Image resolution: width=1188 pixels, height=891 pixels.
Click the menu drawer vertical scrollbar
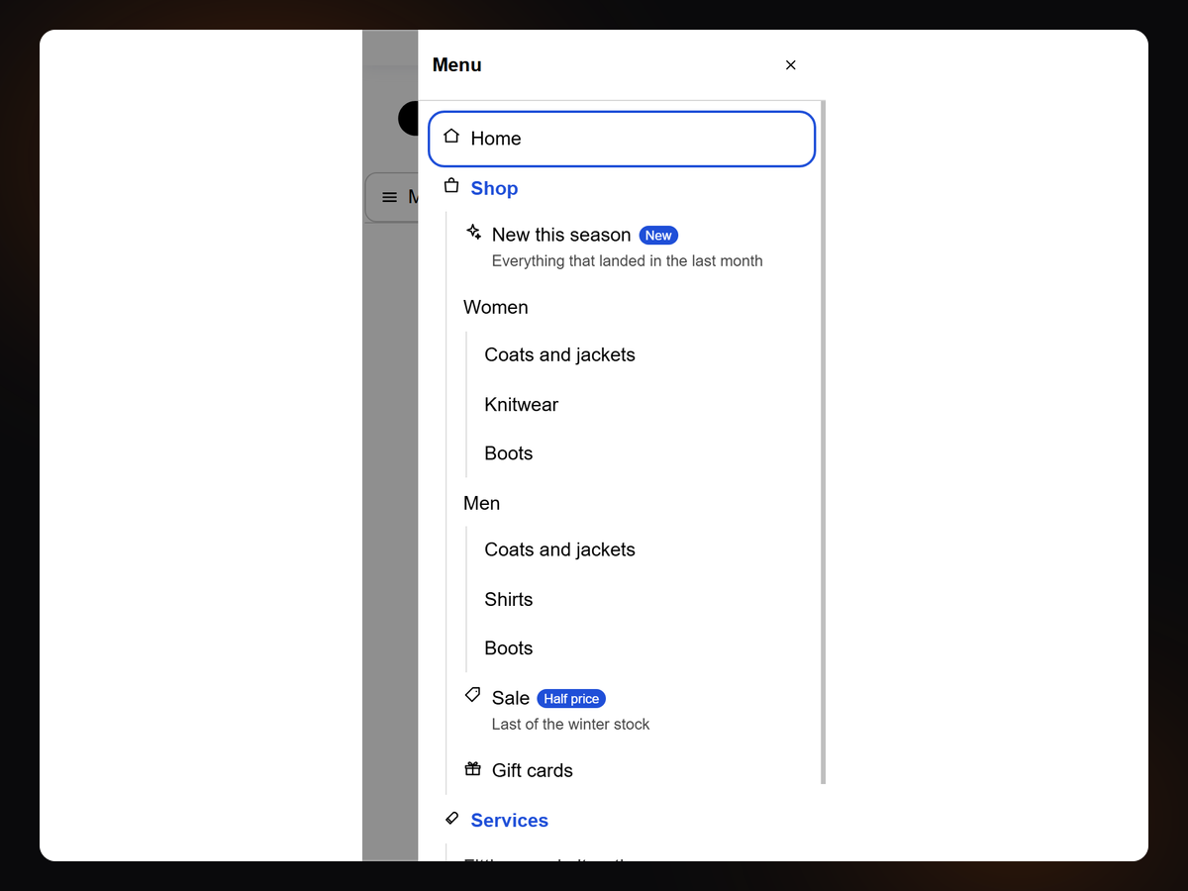pyautogui.click(x=823, y=442)
